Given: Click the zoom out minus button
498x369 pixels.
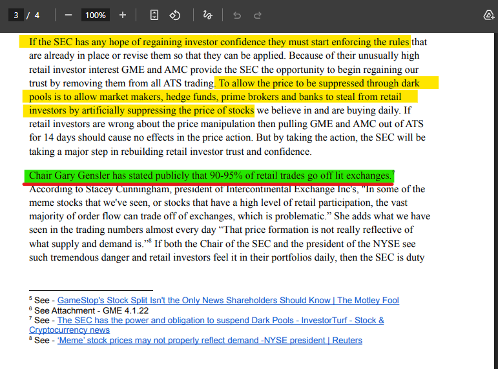Looking at the screenshot, I should 68,15.
